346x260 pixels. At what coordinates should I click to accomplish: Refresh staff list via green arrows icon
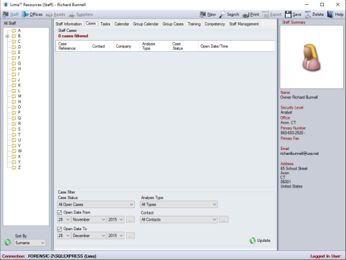point(8,242)
